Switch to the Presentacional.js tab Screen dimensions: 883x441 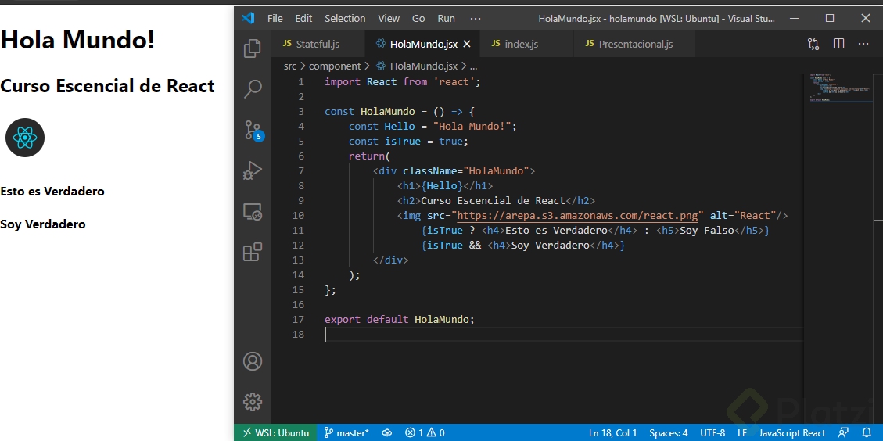pos(635,44)
